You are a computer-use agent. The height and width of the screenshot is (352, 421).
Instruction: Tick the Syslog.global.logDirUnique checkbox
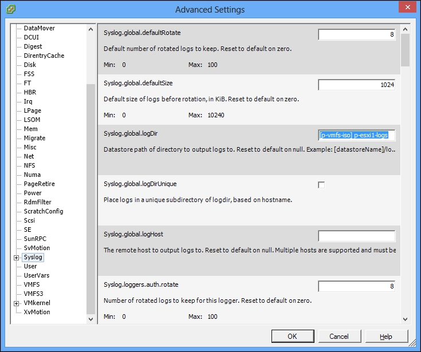[x=321, y=185]
